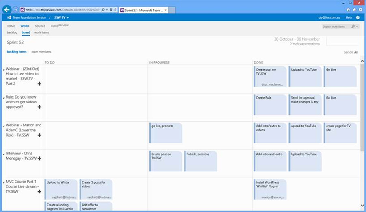Open the 'Upload to Wistia' task card

tap(61, 189)
